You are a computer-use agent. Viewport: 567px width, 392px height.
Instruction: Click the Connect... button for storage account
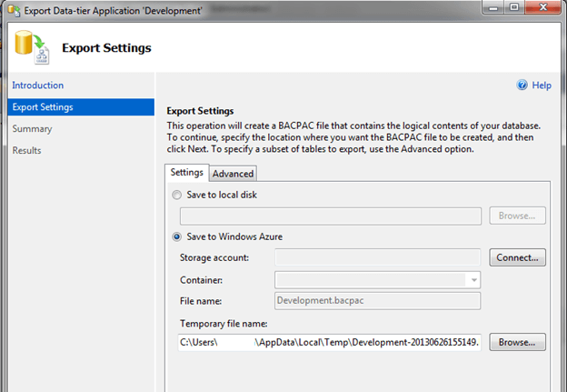[x=517, y=257]
